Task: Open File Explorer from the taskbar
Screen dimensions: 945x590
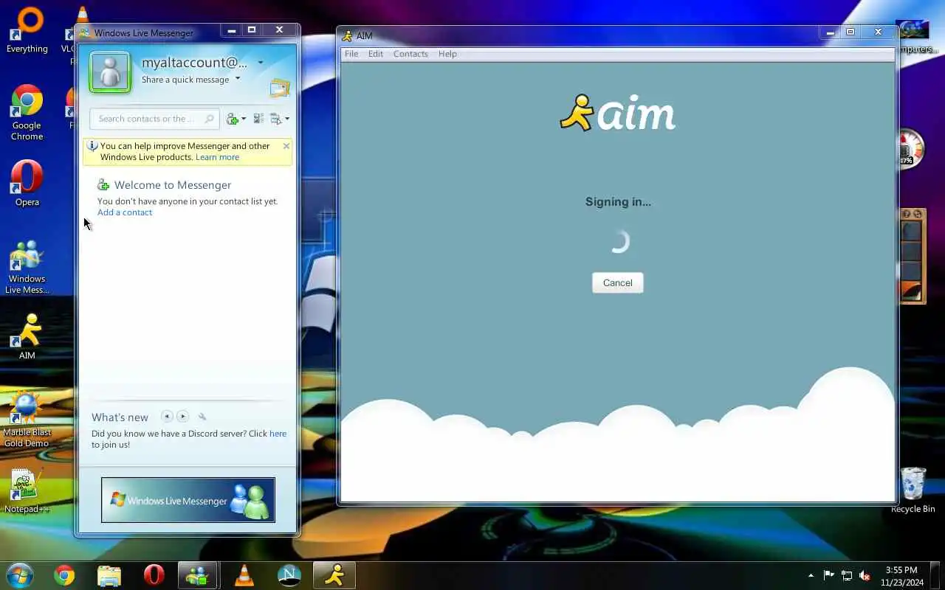Action: (109, 575)
